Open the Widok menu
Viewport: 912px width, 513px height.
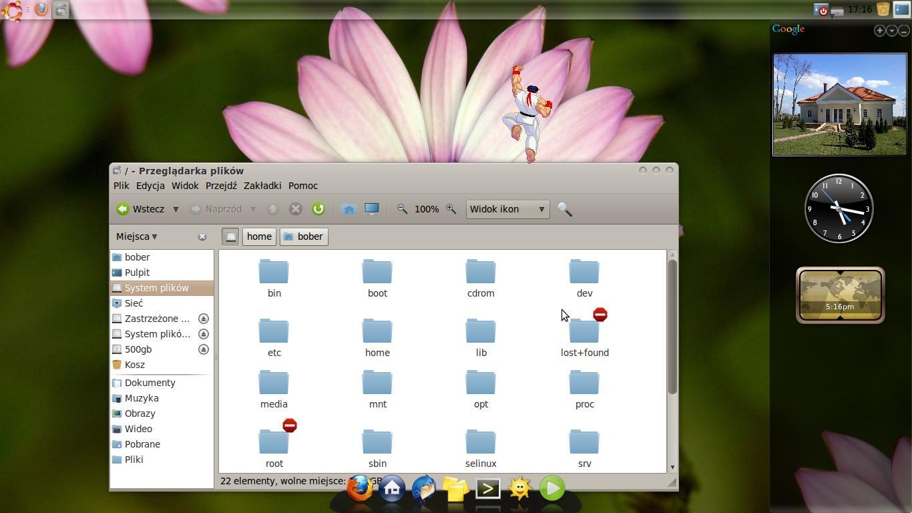pos(185,186)
